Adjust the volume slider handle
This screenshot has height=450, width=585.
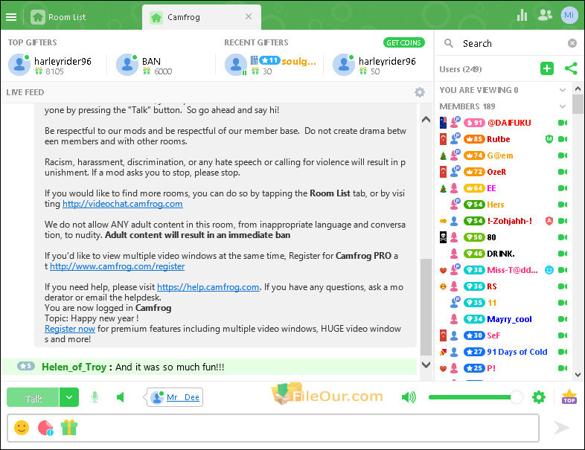[517, 397]
